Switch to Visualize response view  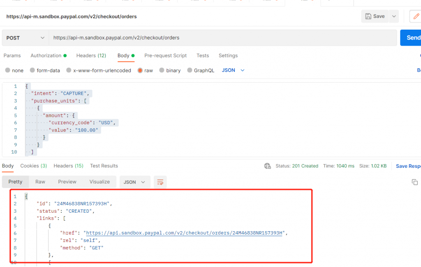point(99,182)
